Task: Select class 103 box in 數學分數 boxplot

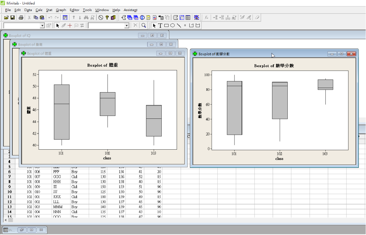Action: point(325,85)
